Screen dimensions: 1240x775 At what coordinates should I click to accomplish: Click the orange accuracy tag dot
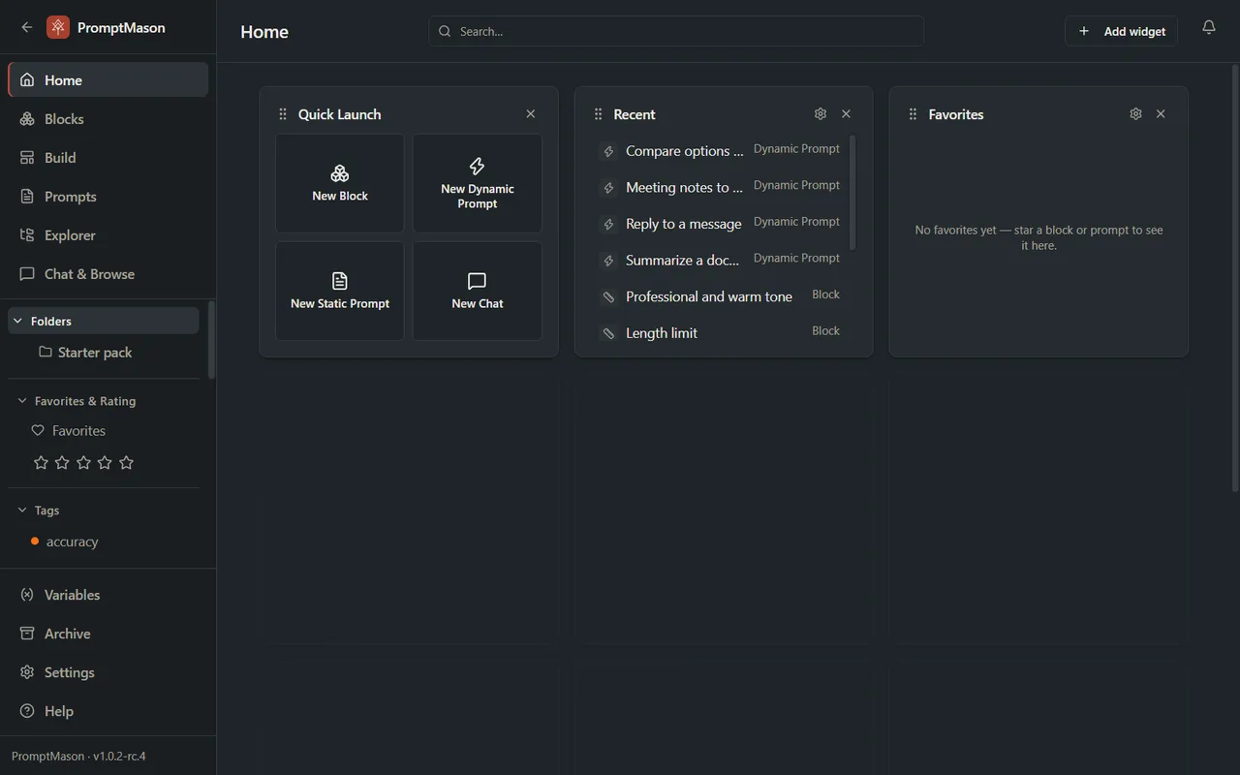(x=35, y=541)
